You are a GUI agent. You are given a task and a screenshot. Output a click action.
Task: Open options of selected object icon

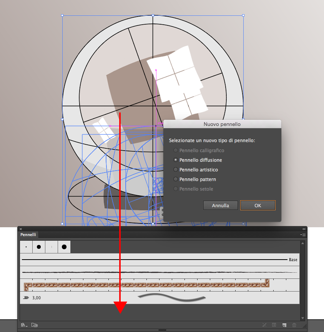click(x=274, y=325)
